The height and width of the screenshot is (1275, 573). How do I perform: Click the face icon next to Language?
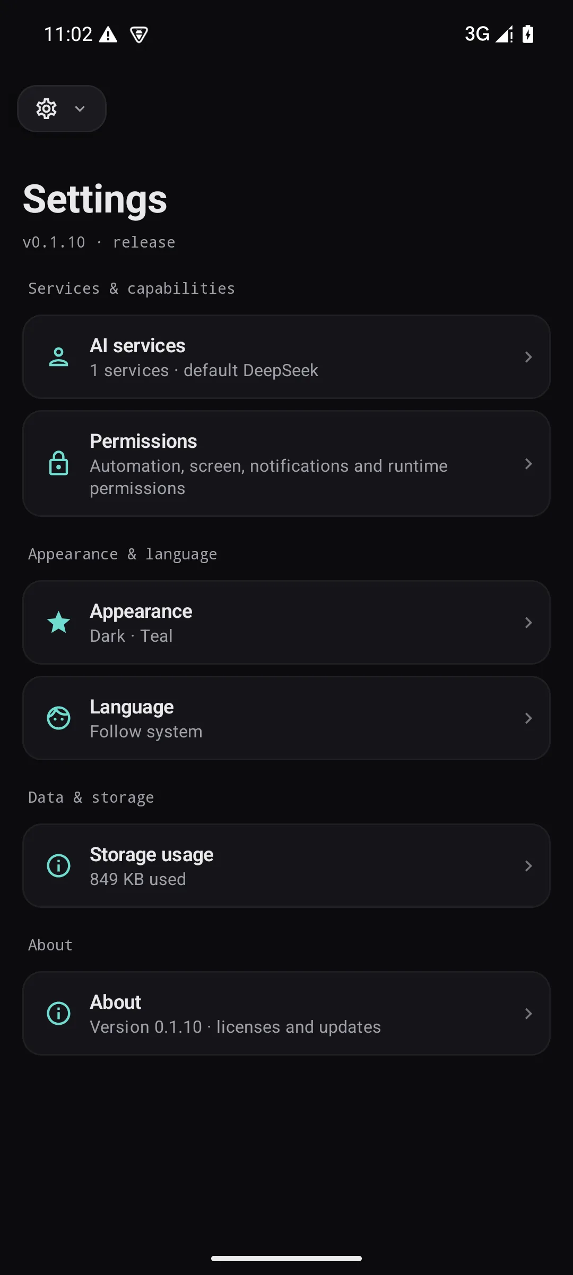point(58,718)
